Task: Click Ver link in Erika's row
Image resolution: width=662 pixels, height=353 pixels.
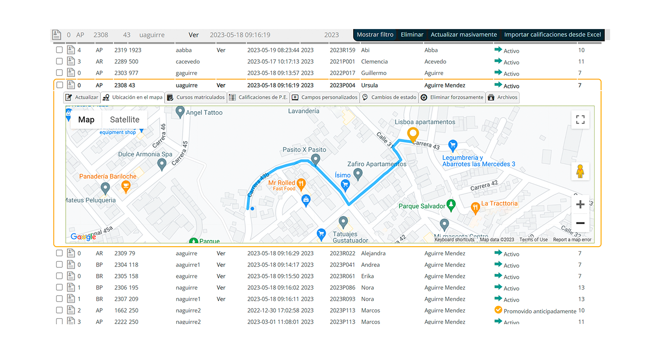Action: 221,276
